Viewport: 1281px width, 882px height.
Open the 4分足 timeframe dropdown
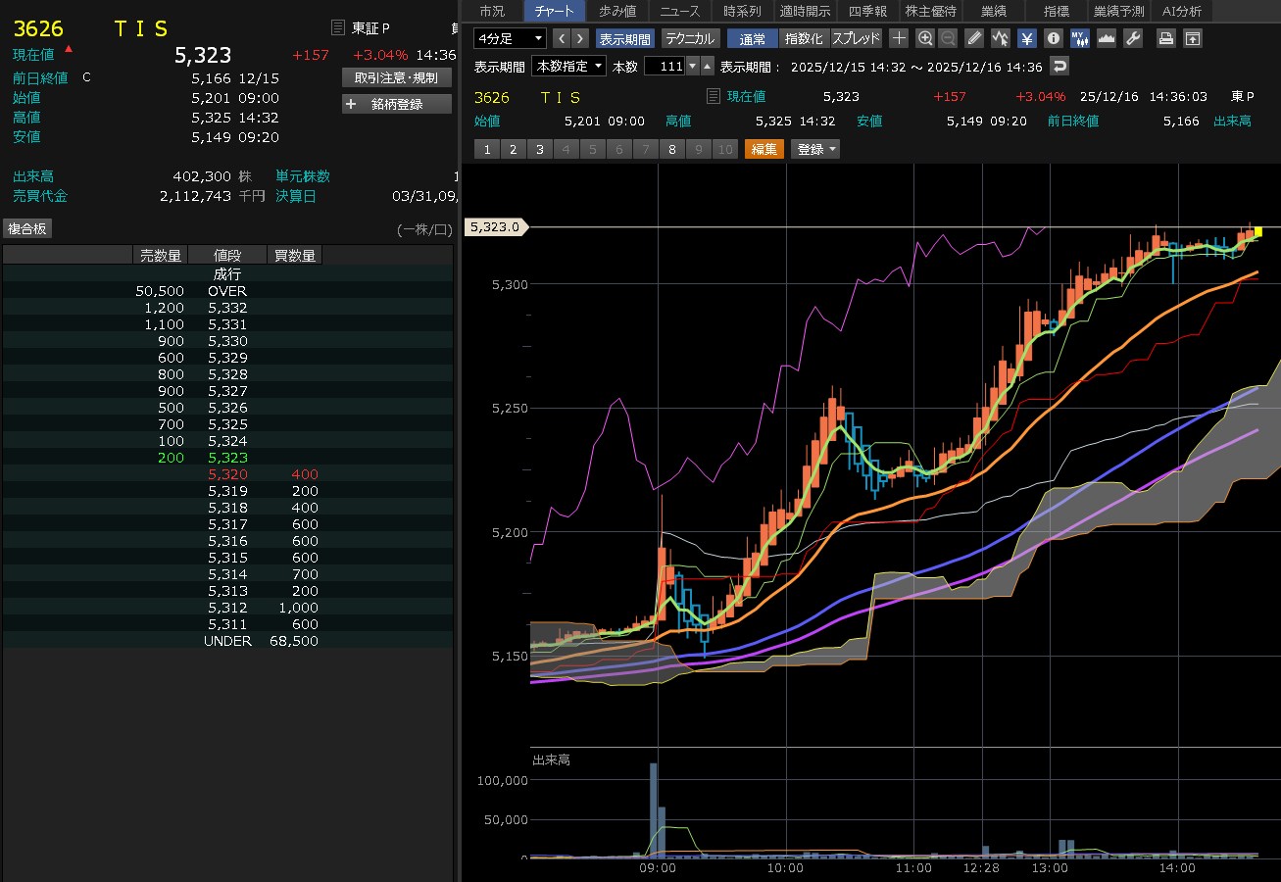pyautogui.click(x=510, y=38)
